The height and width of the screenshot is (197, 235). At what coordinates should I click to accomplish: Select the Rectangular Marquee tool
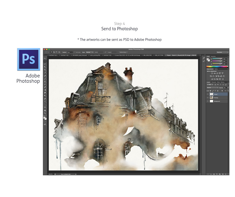pos(45,61)
